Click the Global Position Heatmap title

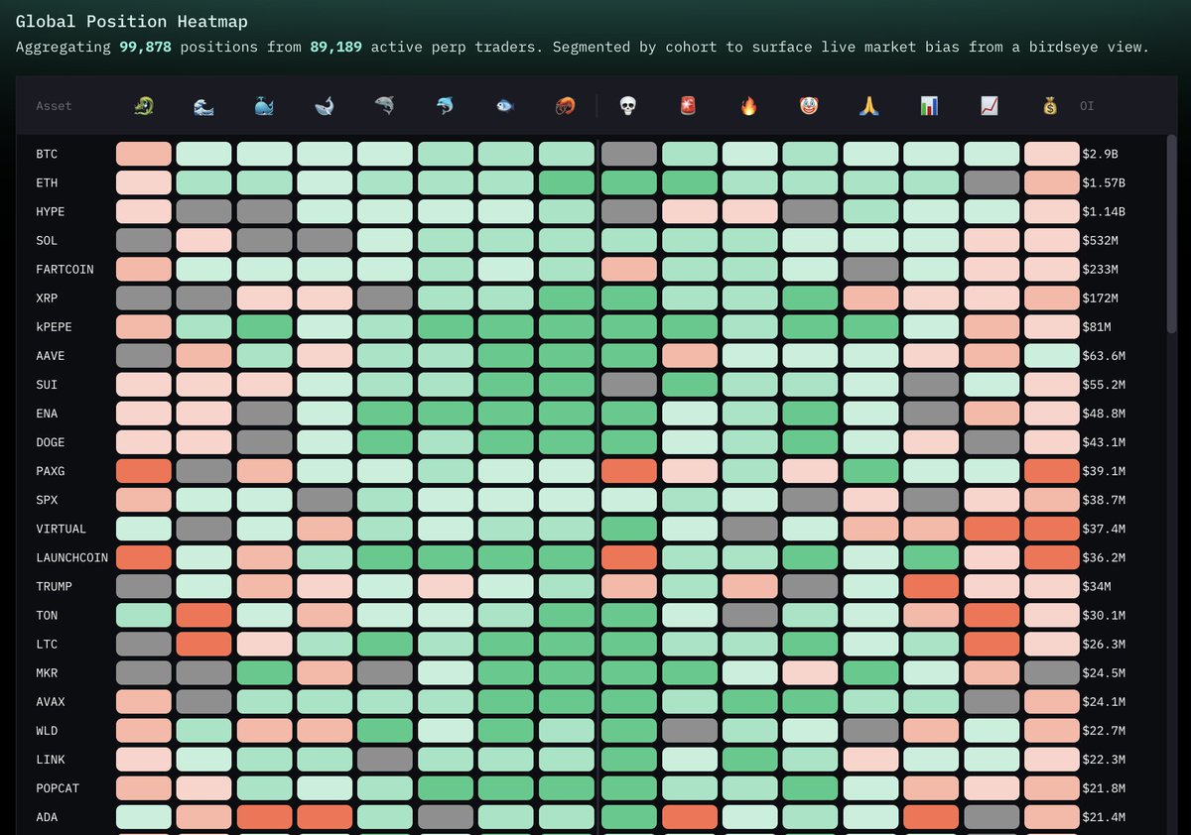click(x=132, y=21)
